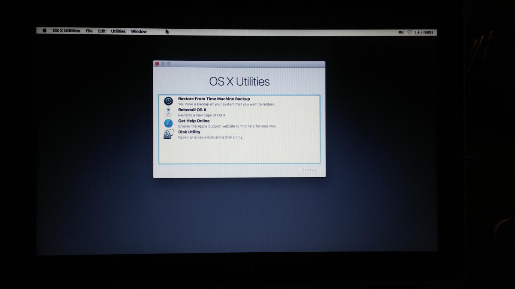Click the Time Machine clock icon
This screenshot has width=515, height=289.
tap(168, 101)
